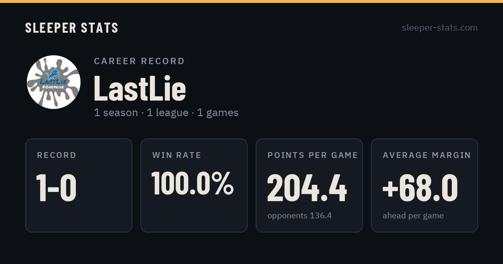This screenshot has width=503, height=264.
Task: Click the yellow accent bar at top
Action: [x=251, y=1]
